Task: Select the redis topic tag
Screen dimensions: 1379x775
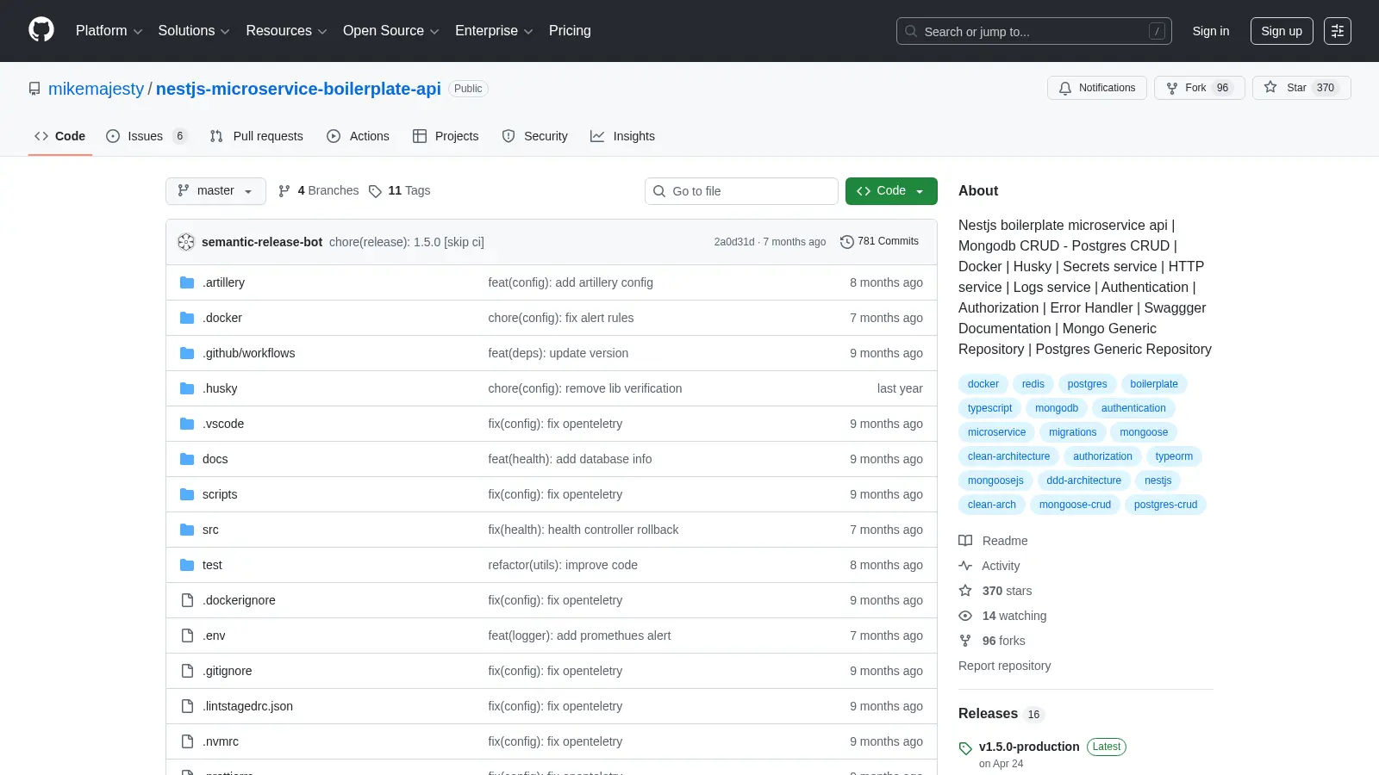Action: click(1033, 384)
